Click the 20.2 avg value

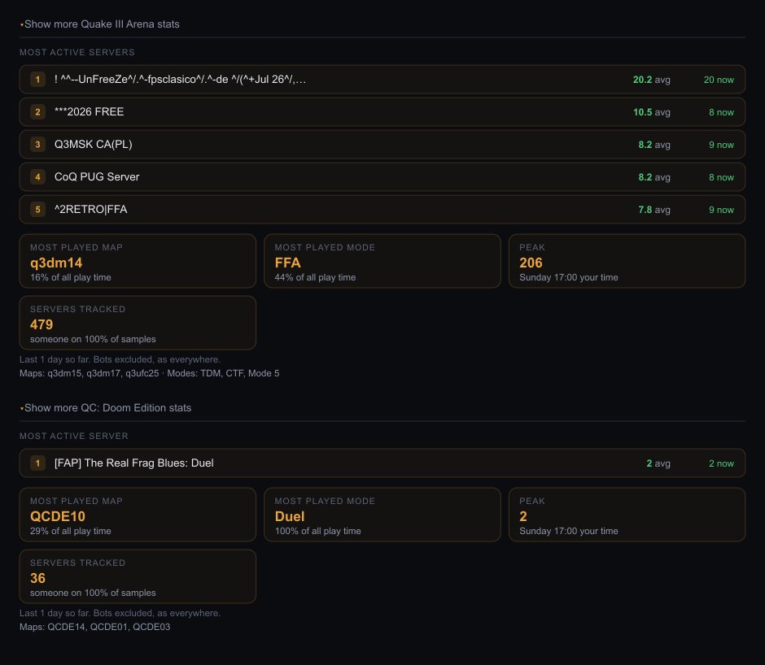651,80
